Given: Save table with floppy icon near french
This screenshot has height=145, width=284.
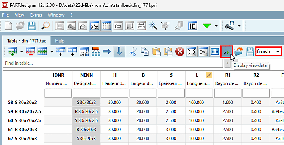Looking at the screenshot, I should [250, 52].
